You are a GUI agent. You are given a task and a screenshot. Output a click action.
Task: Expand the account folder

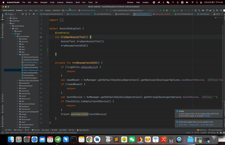click(17, 42)
